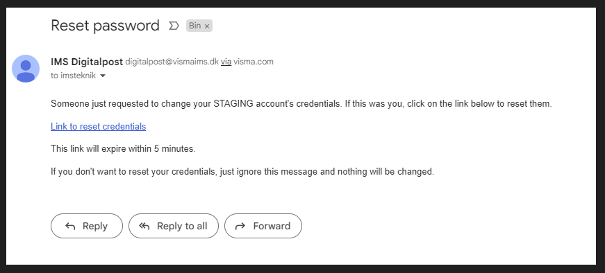This screenshot has width=605, height=273.
Task: Remove the Bin label with its x
Action: (207, 26)
